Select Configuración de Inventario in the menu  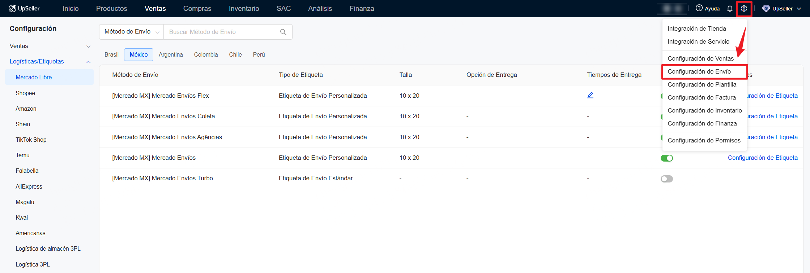[x=704, y=110]
